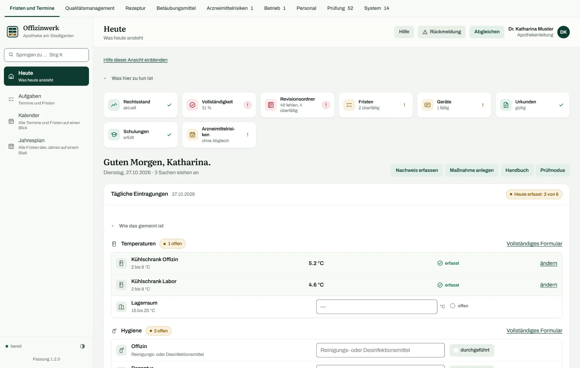Image resolution: width=580 pixels, height=368 pixels.
Task: Click the Offizinwerk logo icon
Action: (x=12, y=31)
